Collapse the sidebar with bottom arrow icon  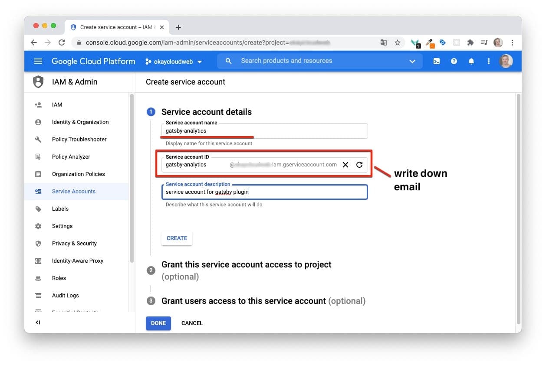[x=38, y=323]
